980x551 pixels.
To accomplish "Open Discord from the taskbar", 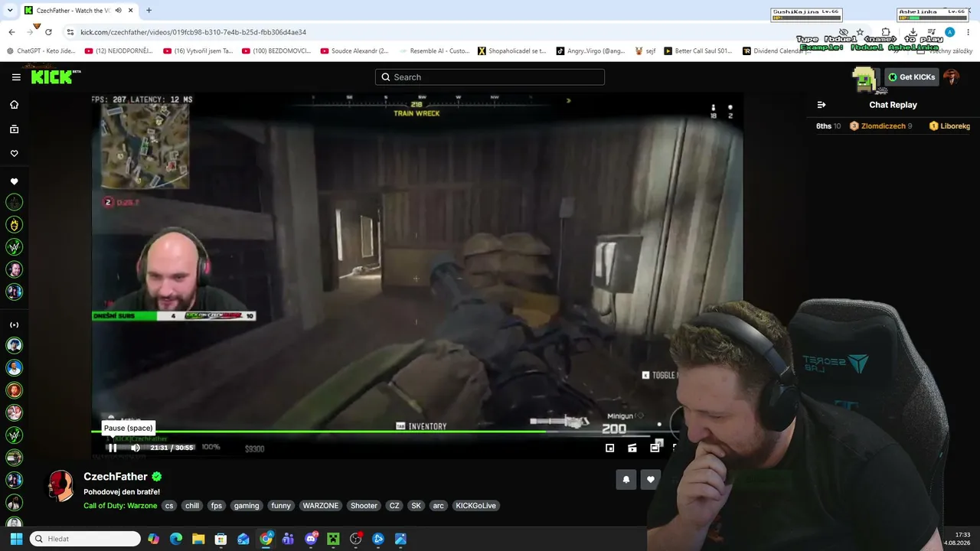I will (x=311, y=539).
